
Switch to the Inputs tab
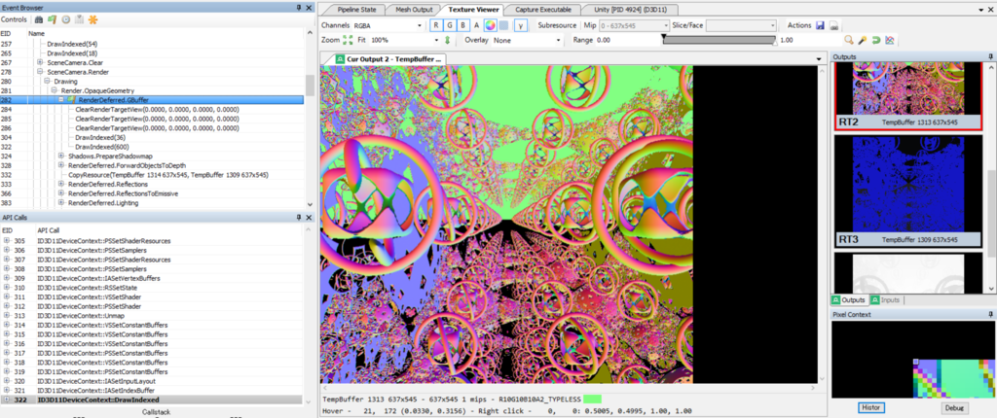[x=886, y=299]
